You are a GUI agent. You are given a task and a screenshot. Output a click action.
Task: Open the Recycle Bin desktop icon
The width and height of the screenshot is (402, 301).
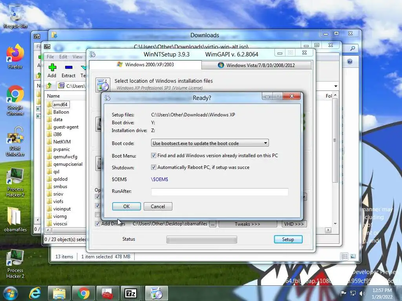coord(15,16)
